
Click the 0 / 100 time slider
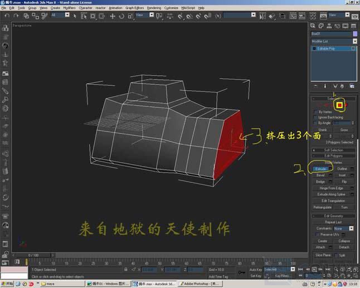[x=33, y=255]
